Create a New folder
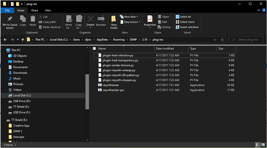Screen dimensions: 267x148 [x=114, y=22]
